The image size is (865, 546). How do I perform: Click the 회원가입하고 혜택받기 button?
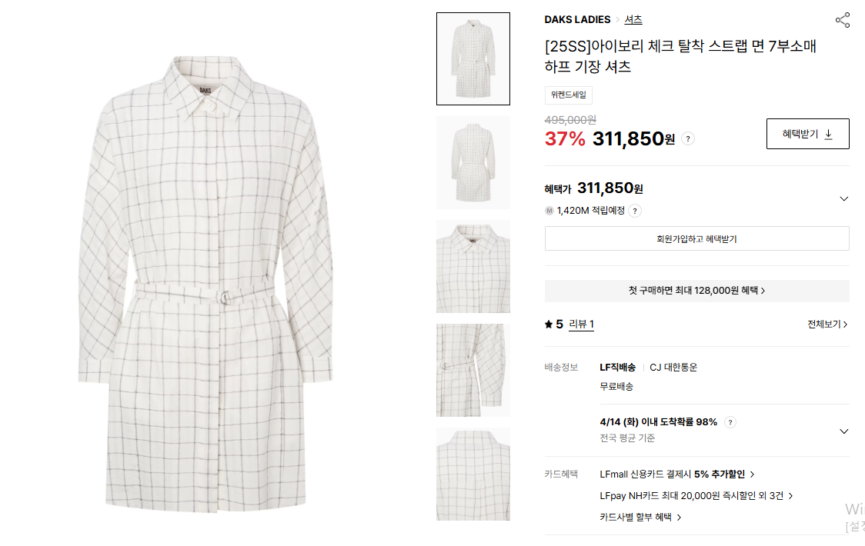pyautogui.click(x=696, y=239)
